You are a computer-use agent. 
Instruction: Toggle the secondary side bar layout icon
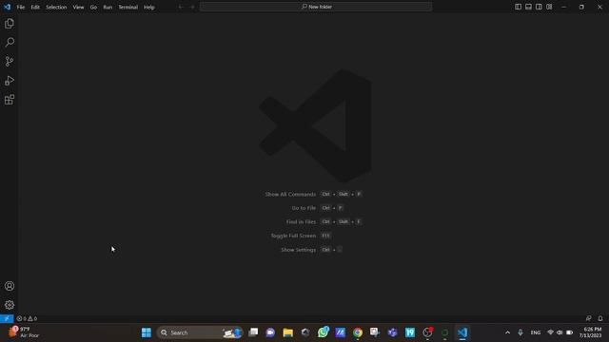tap(539, 7)
